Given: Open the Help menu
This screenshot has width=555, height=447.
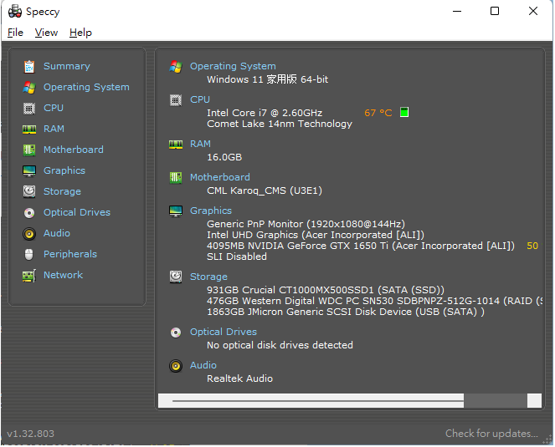Looking at the screenshot, I should coord(80,33).
